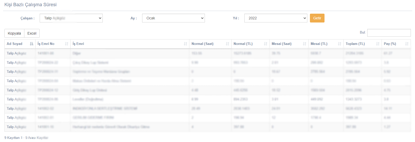
Task: Click Mesai (Saat) sort arrows
Action: [x=305, y=44]
